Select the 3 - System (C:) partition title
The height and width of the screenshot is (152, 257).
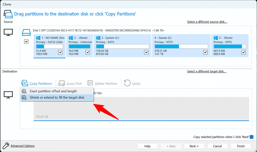coord(110,38)
